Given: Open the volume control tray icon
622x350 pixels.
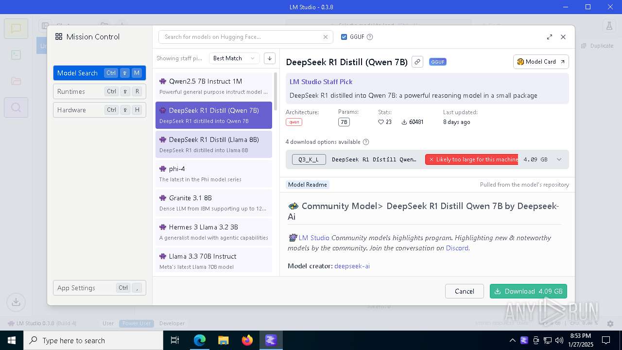Looking at the screenshot, I should point(559,340).
